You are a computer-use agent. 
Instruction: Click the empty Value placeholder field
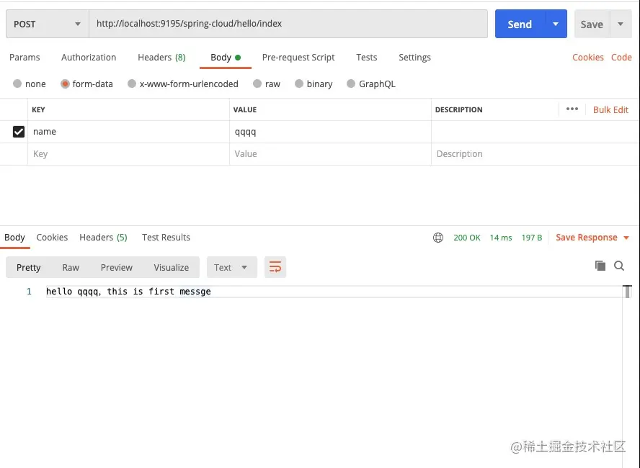point(330,154)
